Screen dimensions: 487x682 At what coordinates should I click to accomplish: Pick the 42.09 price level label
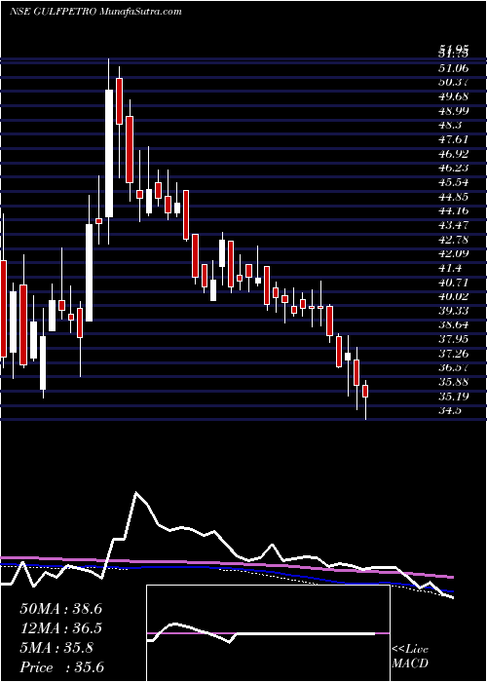tap(454, 254)
